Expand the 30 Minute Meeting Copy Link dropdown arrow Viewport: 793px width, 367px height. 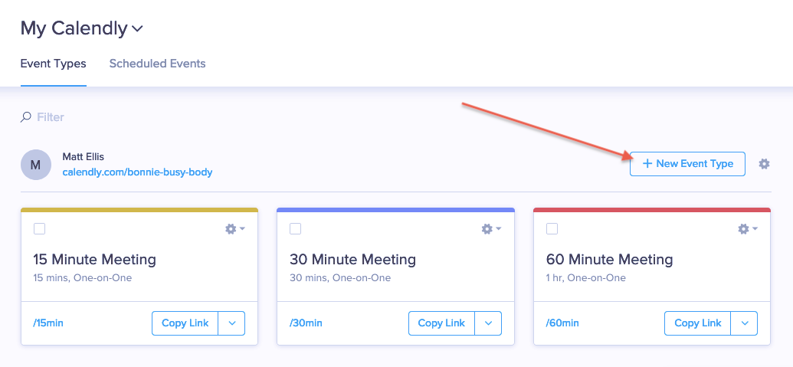coord(488,323)
